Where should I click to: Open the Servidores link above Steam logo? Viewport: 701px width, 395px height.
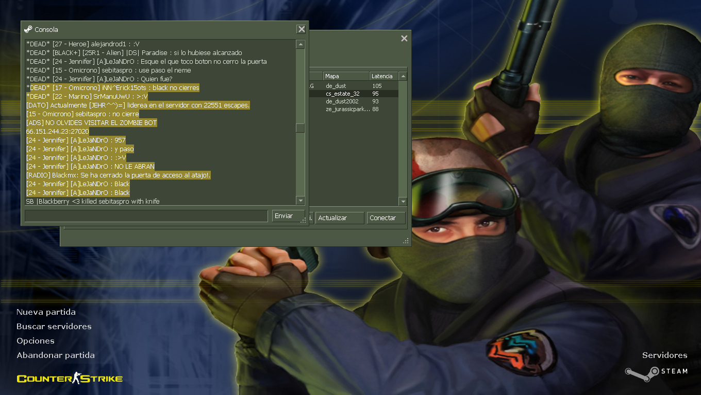coord(665,355)
